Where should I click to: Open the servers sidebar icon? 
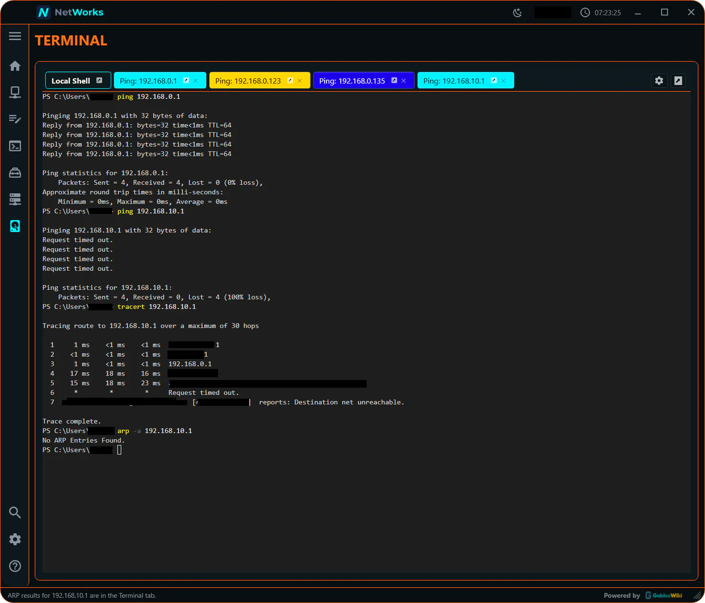[15, 199]
